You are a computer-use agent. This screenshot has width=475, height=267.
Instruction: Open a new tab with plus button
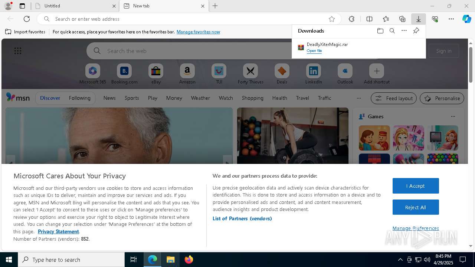(215, 6)
